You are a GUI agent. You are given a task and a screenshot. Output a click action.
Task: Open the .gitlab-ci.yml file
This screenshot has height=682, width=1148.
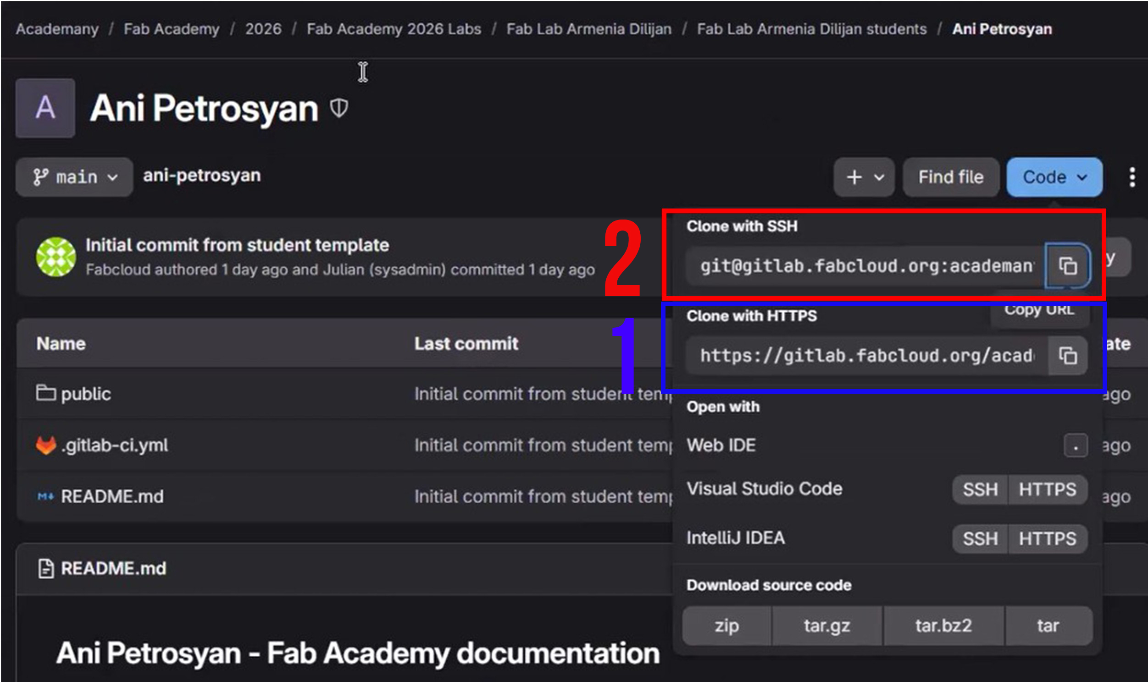pyautogui.click(x=114, y=445)
